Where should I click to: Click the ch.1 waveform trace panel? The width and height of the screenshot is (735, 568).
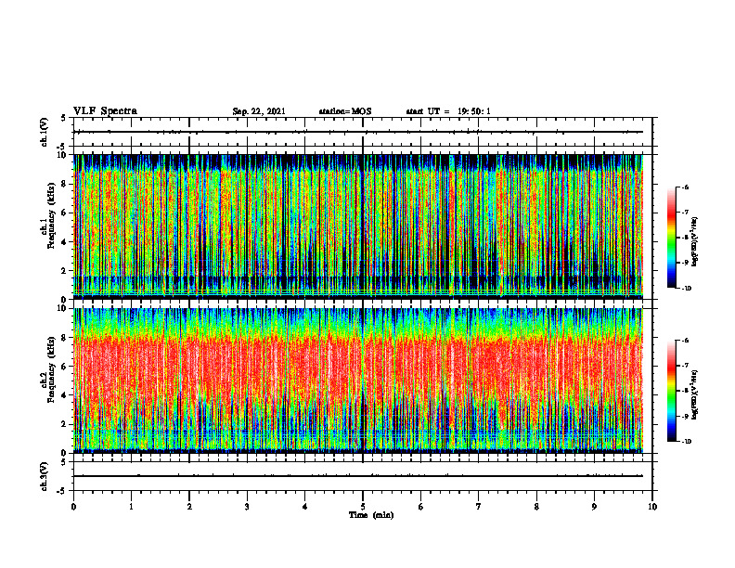point(363,132)
